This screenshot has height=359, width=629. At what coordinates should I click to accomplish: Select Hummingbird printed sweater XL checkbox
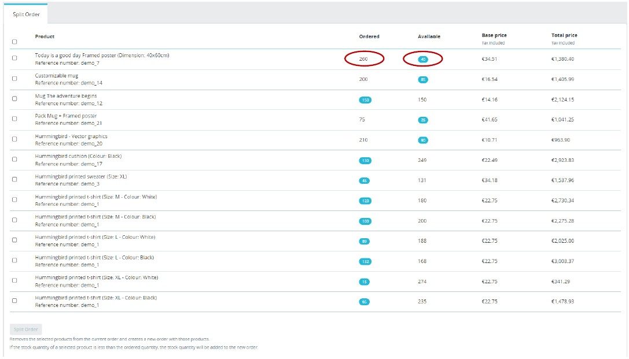[14, 180]
